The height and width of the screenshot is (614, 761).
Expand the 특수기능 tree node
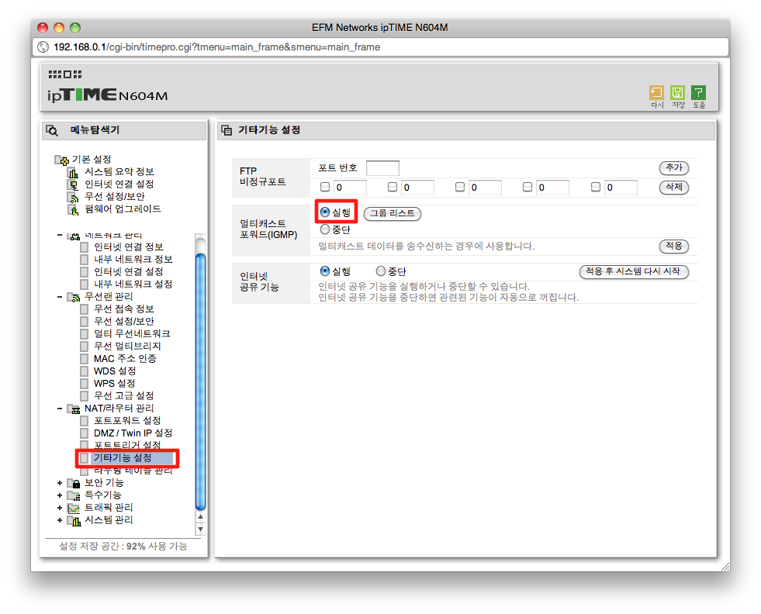[x=60, y=495]
